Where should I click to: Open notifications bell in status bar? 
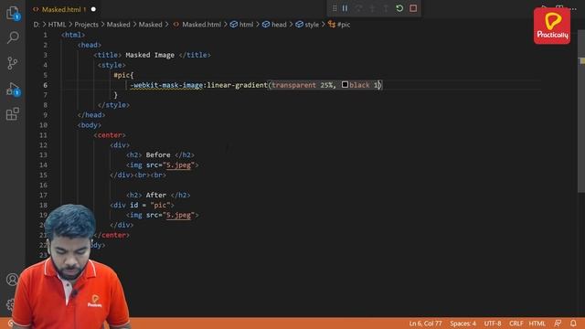pyautogui.click(x=573, y=324)
